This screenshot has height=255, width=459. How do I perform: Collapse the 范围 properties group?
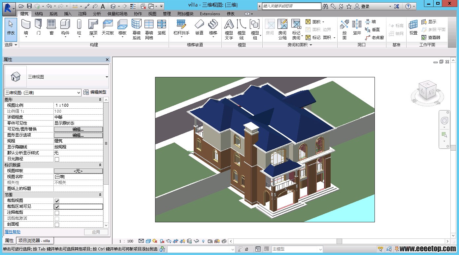click(100, 195)
